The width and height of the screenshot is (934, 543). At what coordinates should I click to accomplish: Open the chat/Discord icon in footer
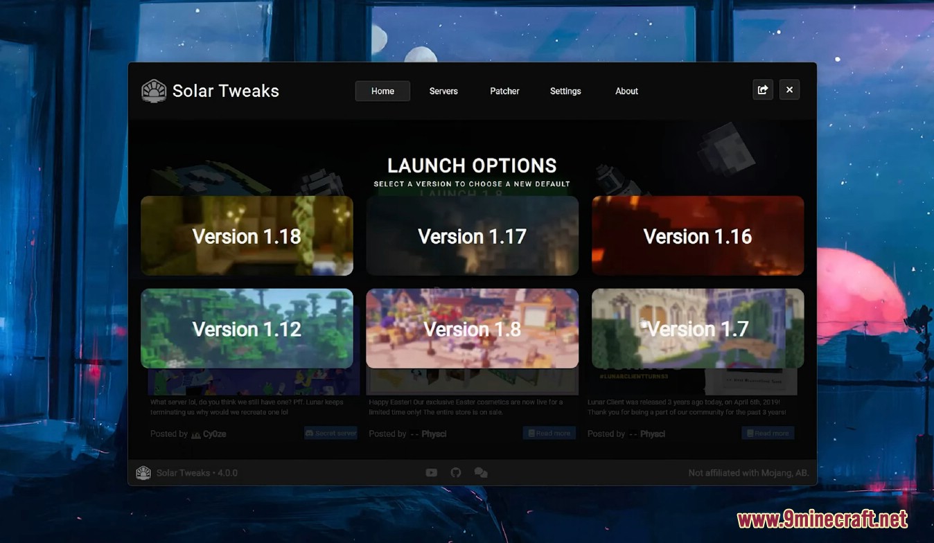480,472
